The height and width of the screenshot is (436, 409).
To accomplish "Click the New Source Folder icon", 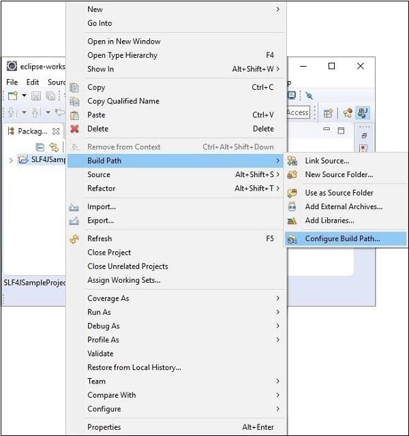I will [x=292, y=174].
